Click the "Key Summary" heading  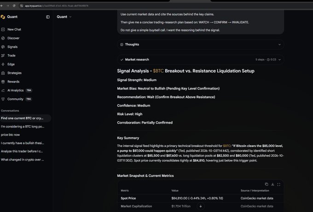(128, 138)
